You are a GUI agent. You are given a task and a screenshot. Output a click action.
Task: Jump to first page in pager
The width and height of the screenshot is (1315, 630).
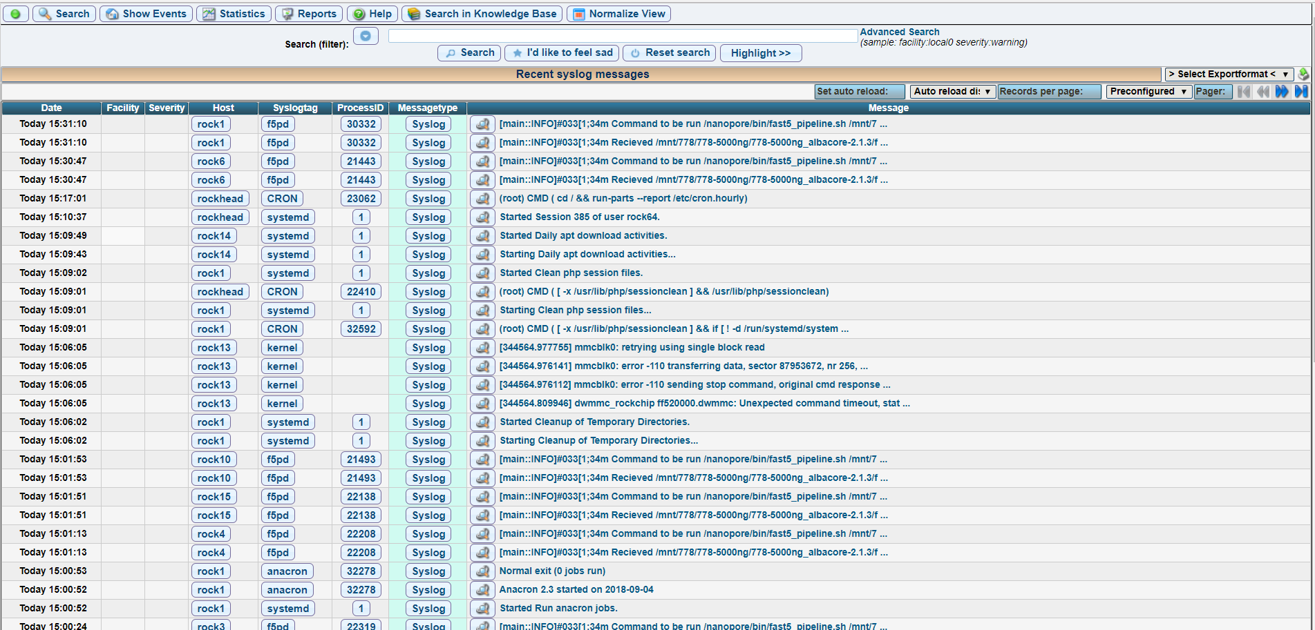point(1244,92)
